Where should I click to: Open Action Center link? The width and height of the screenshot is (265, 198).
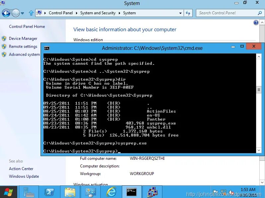coord(21,169)
